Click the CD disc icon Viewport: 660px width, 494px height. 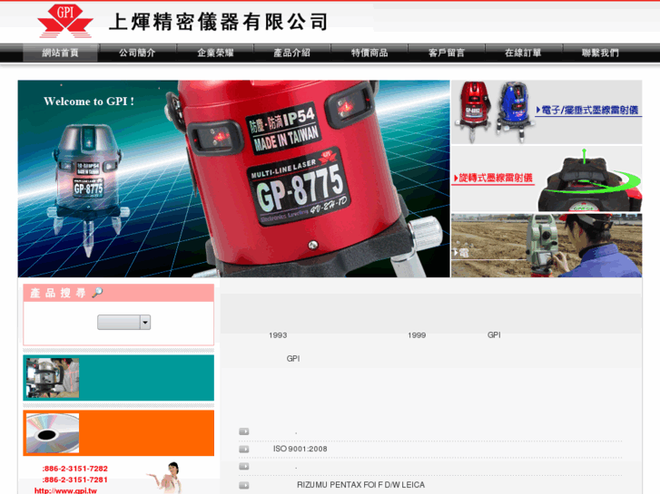[53, 433]
